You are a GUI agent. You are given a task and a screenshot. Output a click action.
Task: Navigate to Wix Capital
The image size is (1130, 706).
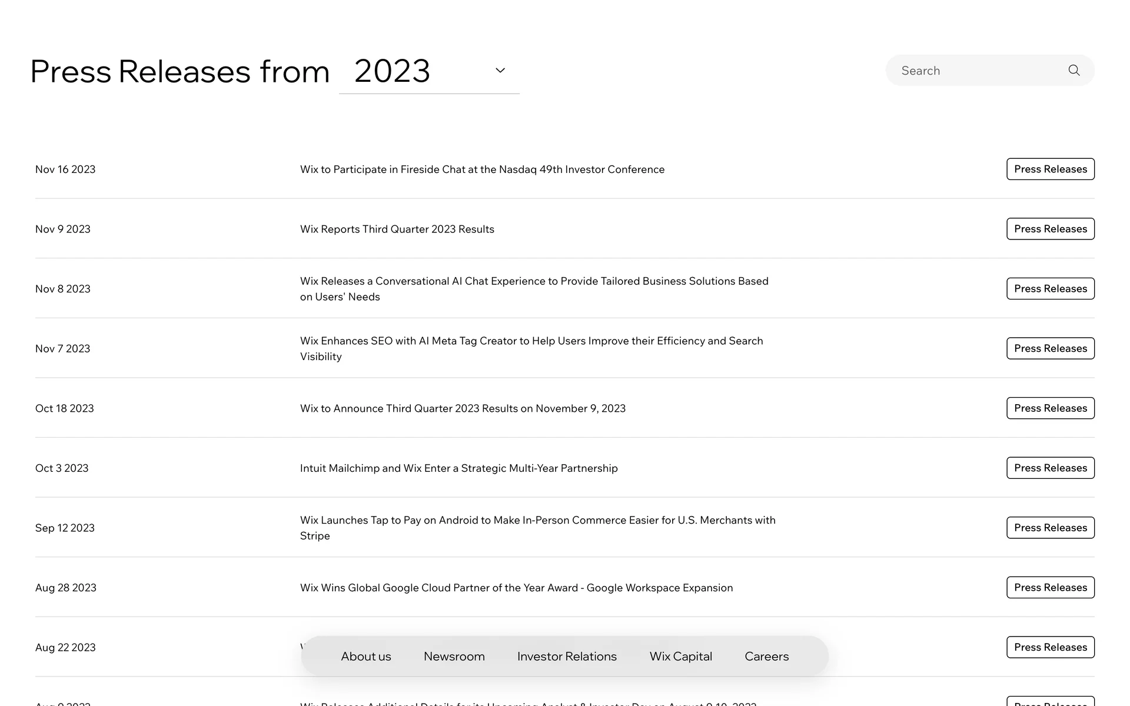tap(680, 656)
